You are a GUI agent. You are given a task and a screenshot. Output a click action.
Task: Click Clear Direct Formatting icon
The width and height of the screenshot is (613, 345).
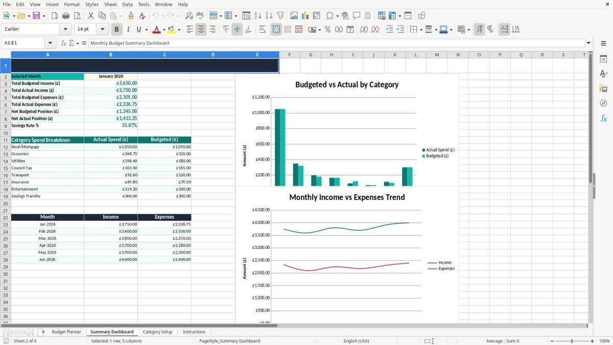pos(142,16)
